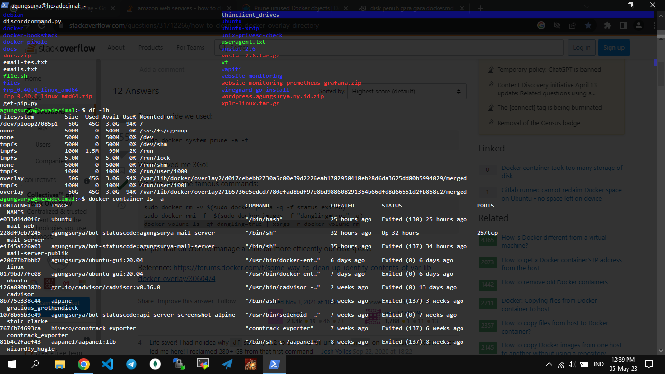Open Google Chrome from the taskbar
This screenshot has width=665, height=374.
click(x=83, y=364)
